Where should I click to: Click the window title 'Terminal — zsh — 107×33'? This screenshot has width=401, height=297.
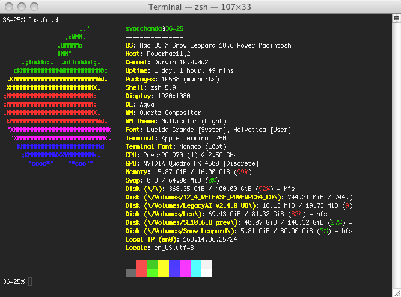(200, 7)
